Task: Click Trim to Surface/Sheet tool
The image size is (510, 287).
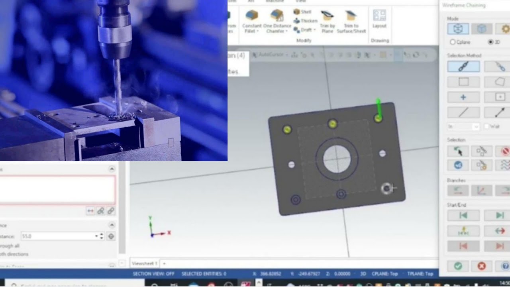Action: 351,22
